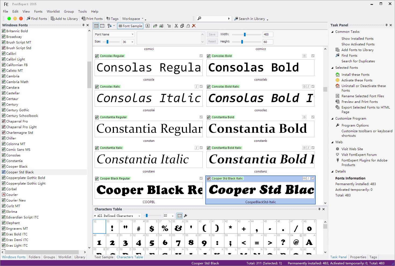395x266 pixels.
Task: Open the Tools menu
Action: 82,11
